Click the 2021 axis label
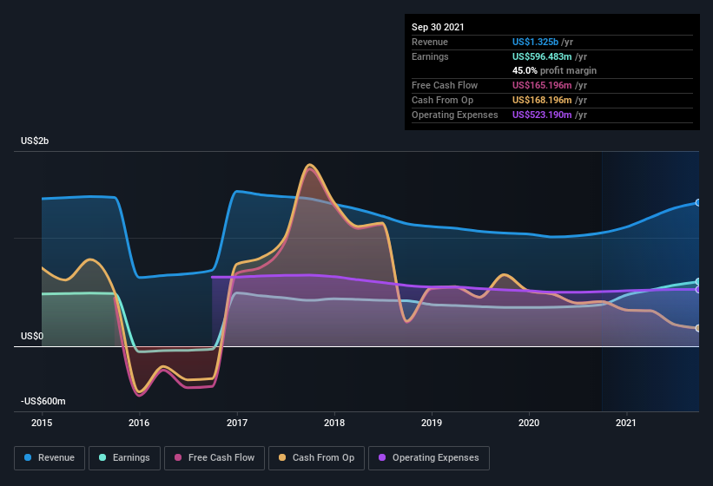Screen dimensions: 713x486 [x=626, y=423]
